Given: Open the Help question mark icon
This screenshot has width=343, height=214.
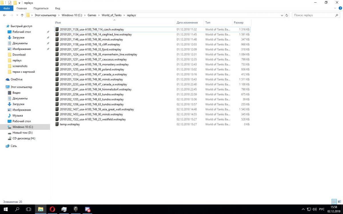Looking at the screenshot, I should [340, 8].
